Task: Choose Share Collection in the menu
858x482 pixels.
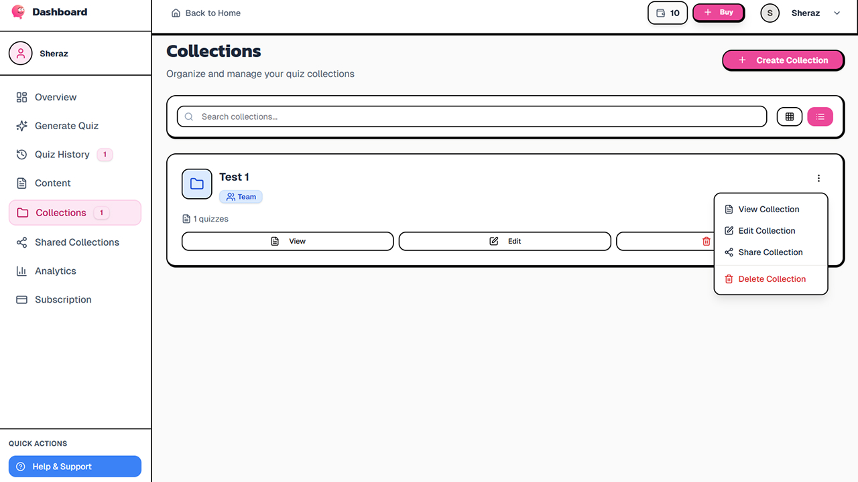Action: pos(770,252)
